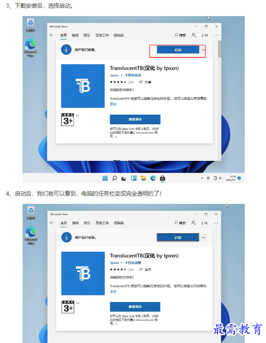
Task: Open Microsoft Edge desktop shortcut in step 3 screenshot
Action: (30, 48)
